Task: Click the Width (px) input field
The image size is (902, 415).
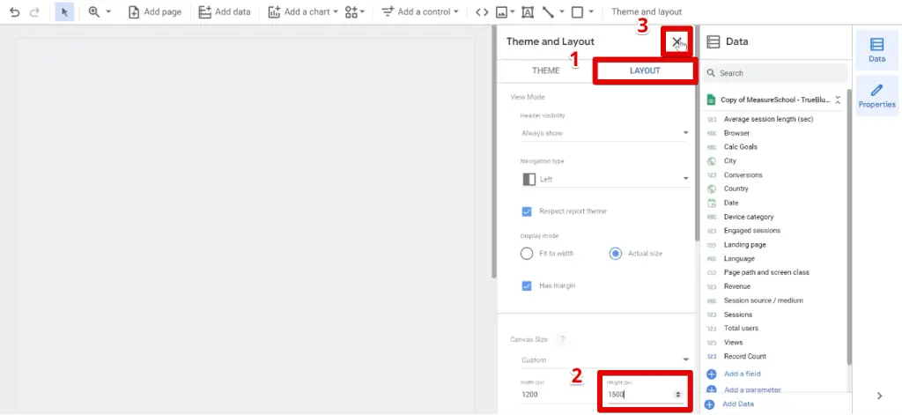Action: coord(558,394)
